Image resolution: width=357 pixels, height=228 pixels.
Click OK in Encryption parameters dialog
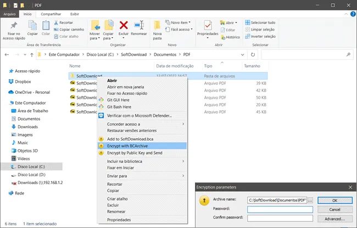tap(335, 200)
